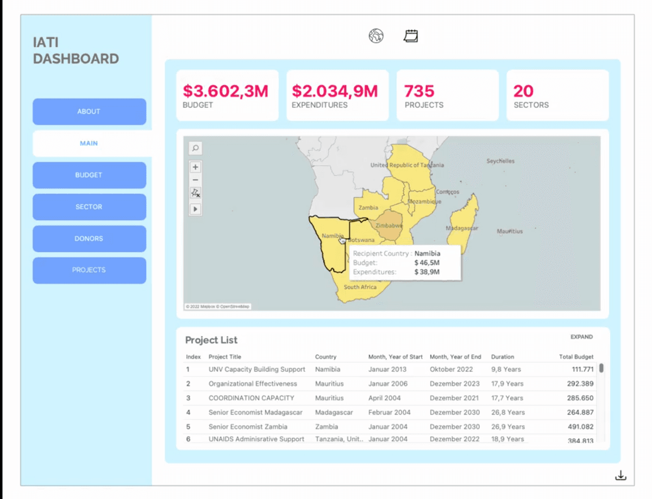Click the Project Title column header
652x499 pixels.
(225, 357)
